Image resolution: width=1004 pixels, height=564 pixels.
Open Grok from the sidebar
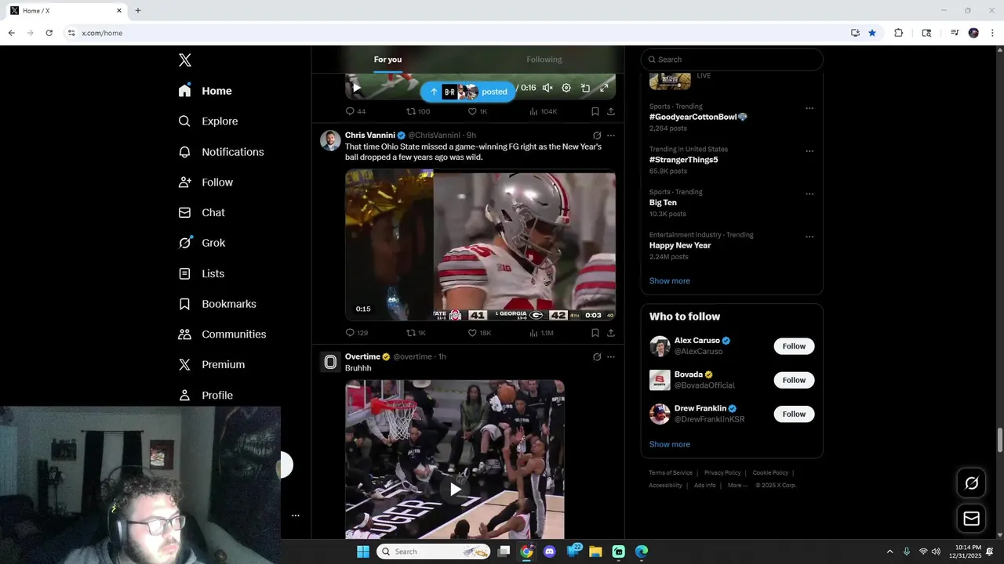click(x=202, y=243)
